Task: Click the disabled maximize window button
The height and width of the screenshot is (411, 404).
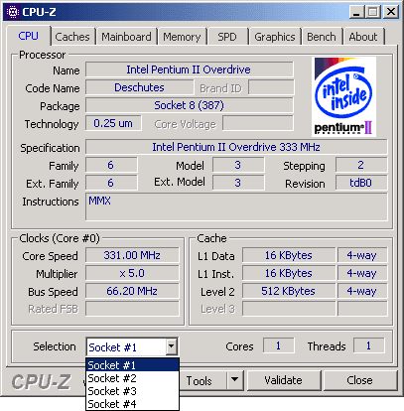Action: [373, 12]
